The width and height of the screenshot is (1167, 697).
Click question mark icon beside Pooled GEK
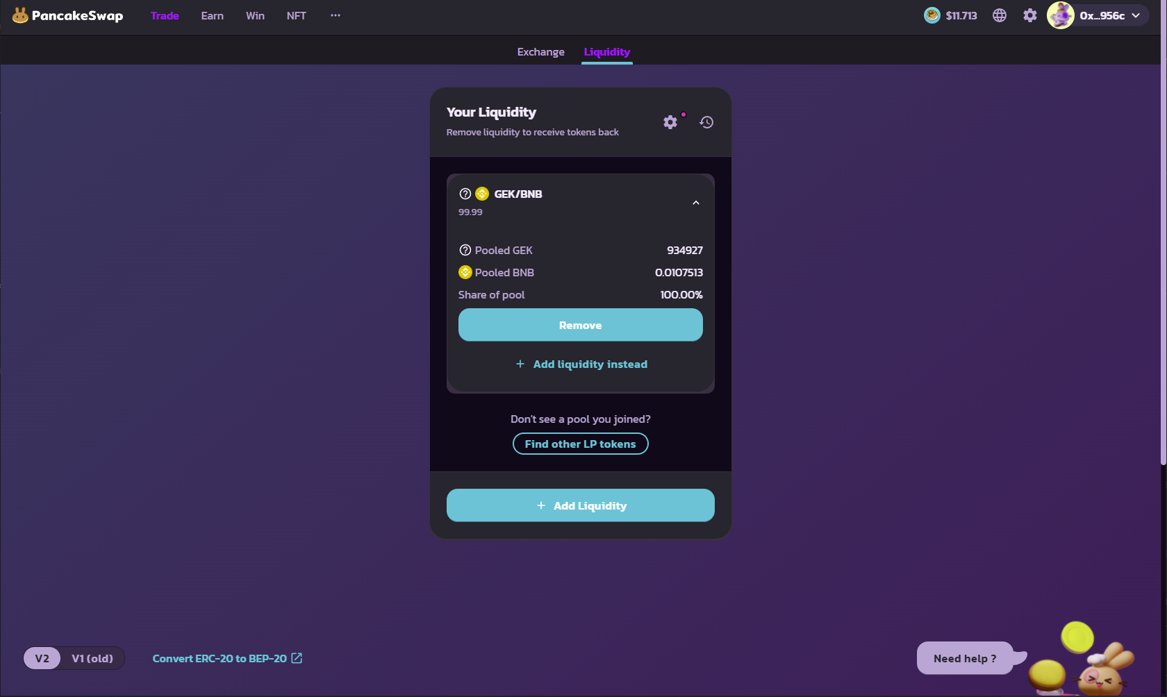465,250
